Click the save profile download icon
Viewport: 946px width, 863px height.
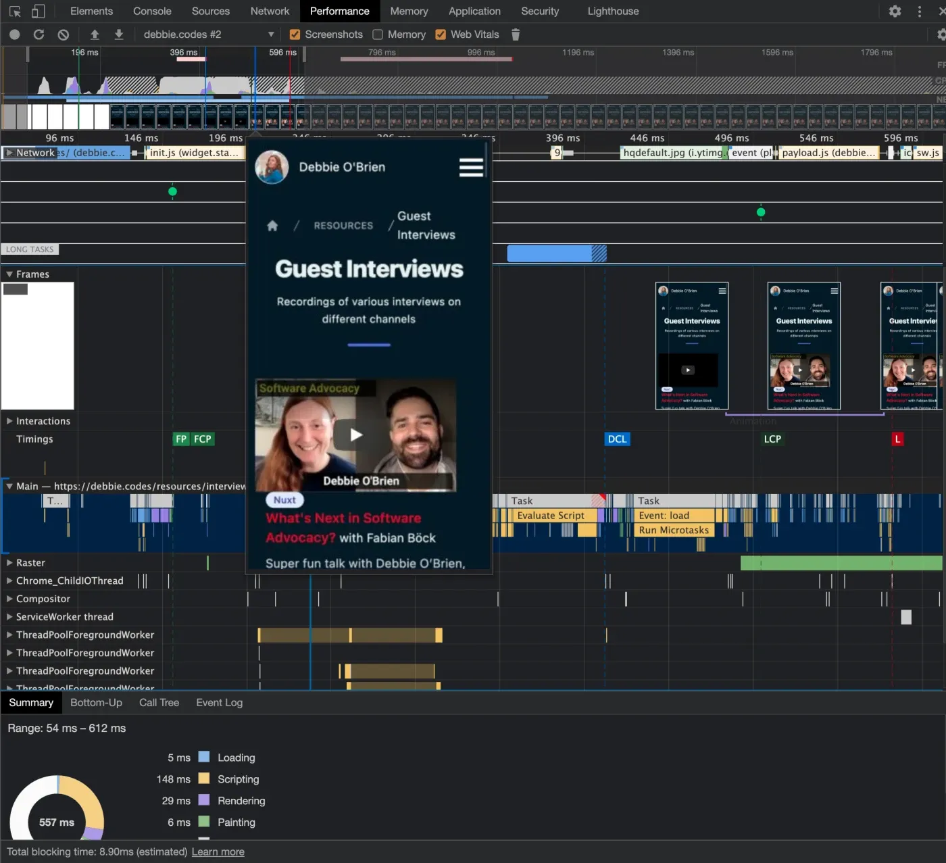(119, 34)
